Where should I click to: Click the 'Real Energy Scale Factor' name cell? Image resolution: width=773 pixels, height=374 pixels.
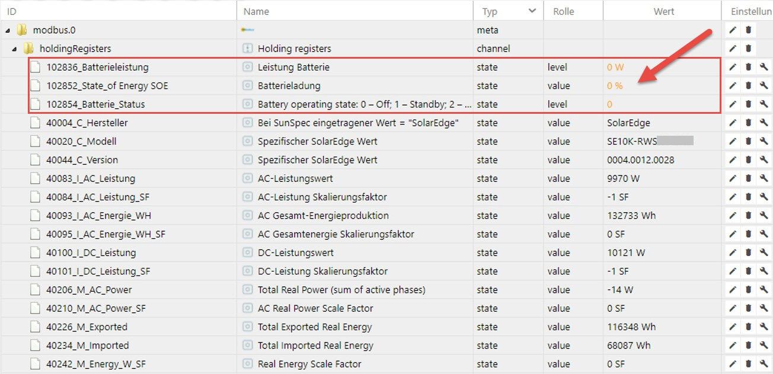pos(309,364)
